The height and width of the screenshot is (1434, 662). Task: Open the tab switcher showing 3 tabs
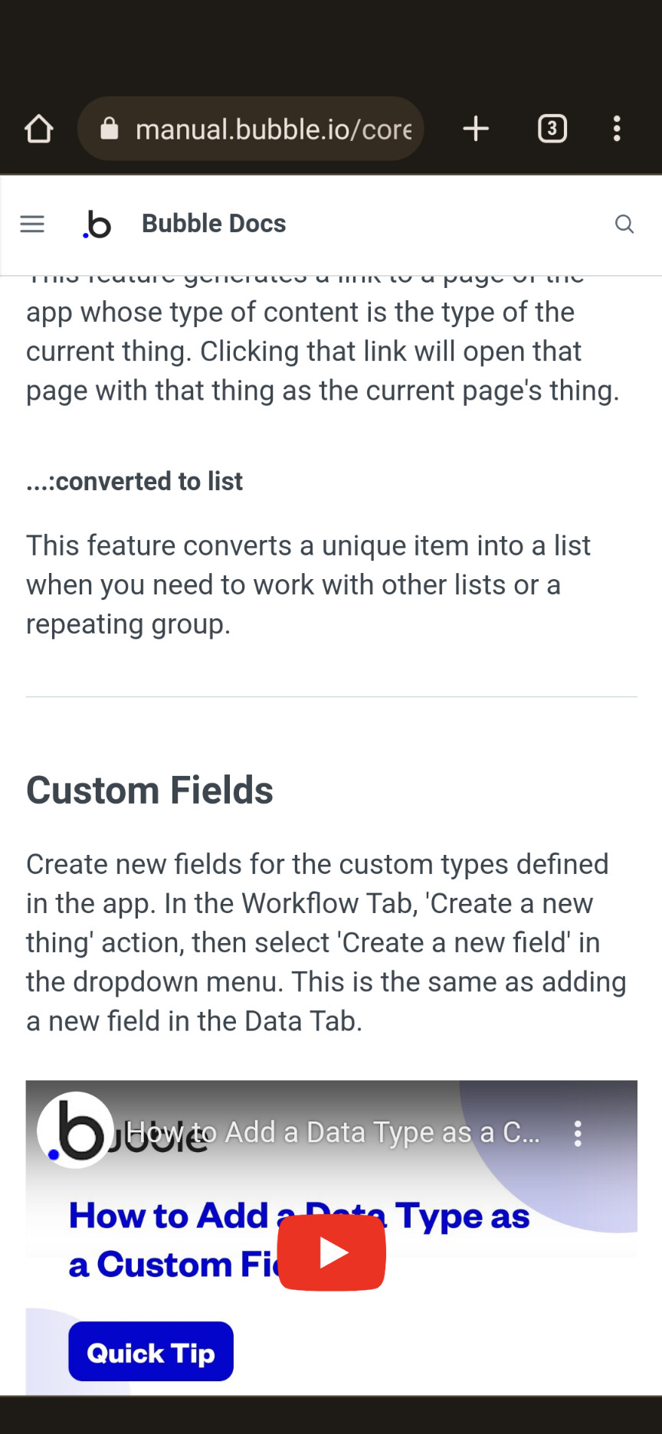552,129
